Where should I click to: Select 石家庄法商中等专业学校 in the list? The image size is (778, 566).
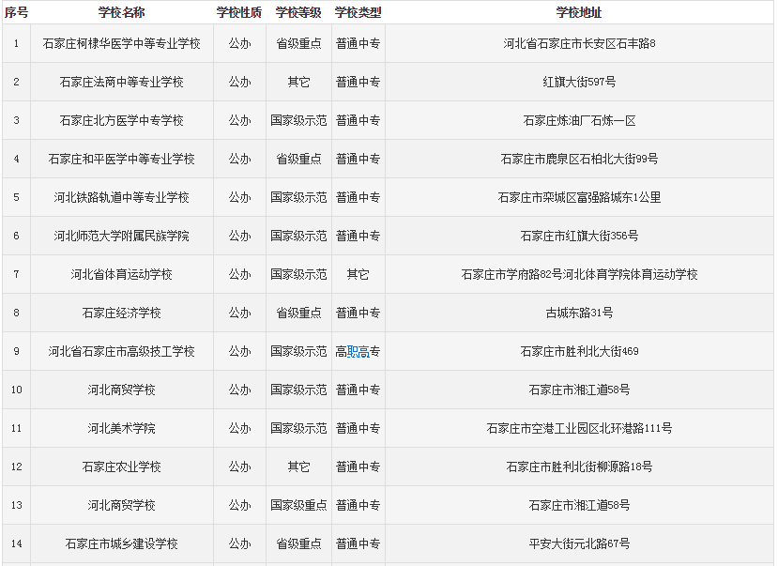[122, 83]
